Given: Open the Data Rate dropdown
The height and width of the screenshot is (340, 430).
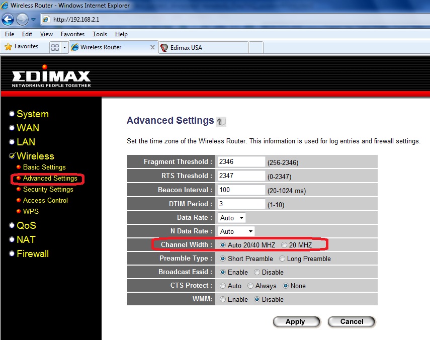Looking at the screenshot, I should 232,218.
